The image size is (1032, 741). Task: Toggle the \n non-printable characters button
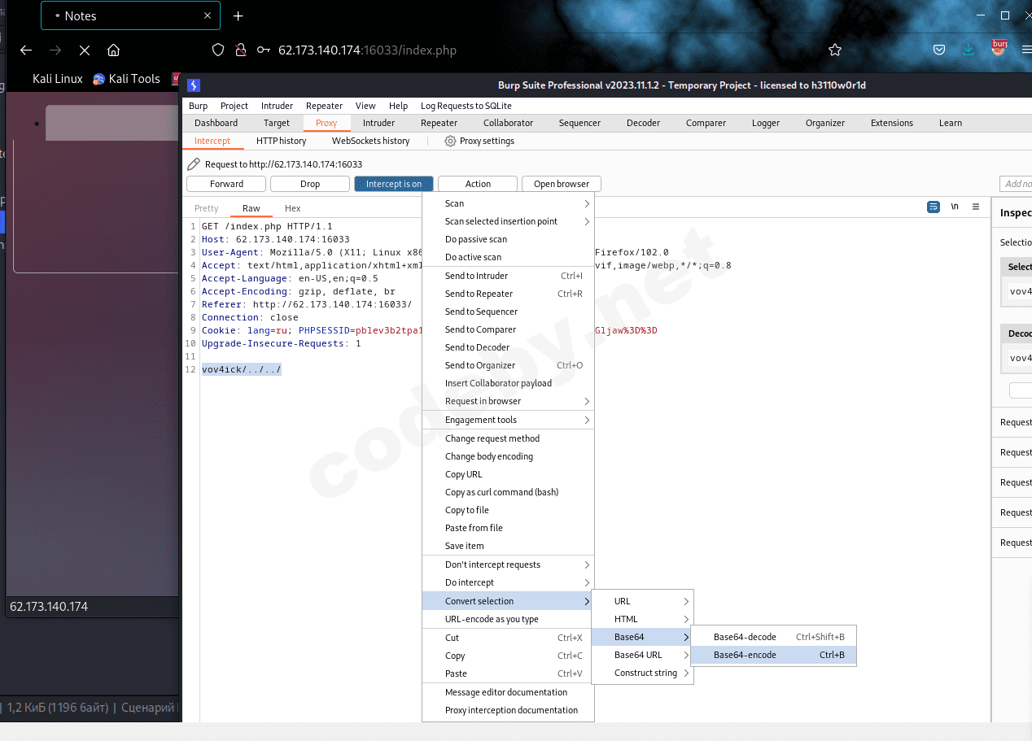(955, 207)
